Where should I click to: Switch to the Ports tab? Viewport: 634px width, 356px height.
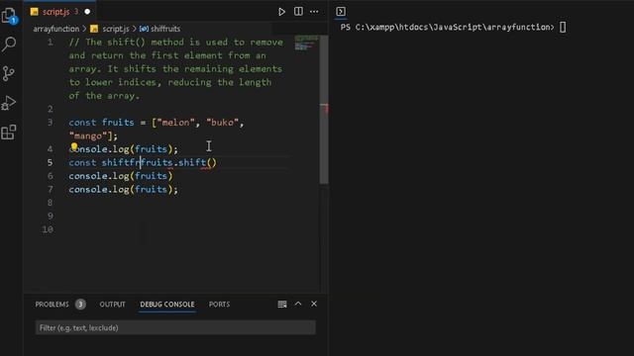point(220,305)
